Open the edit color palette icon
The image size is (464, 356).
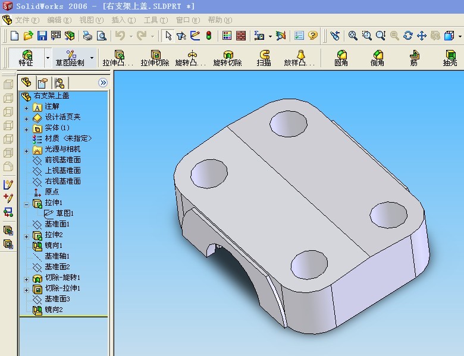tap(227, 36)
